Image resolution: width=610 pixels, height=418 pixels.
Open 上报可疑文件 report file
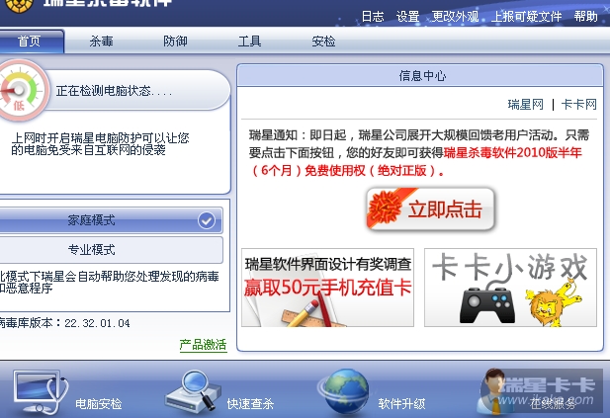526,17
